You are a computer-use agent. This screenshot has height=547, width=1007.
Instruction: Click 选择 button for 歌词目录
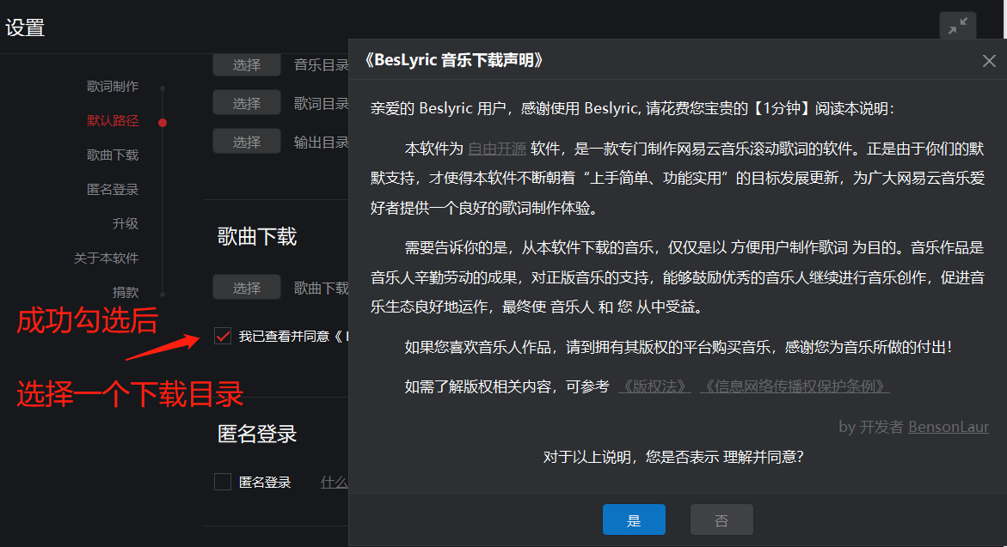pyautogui.click(x=247, y=103)
